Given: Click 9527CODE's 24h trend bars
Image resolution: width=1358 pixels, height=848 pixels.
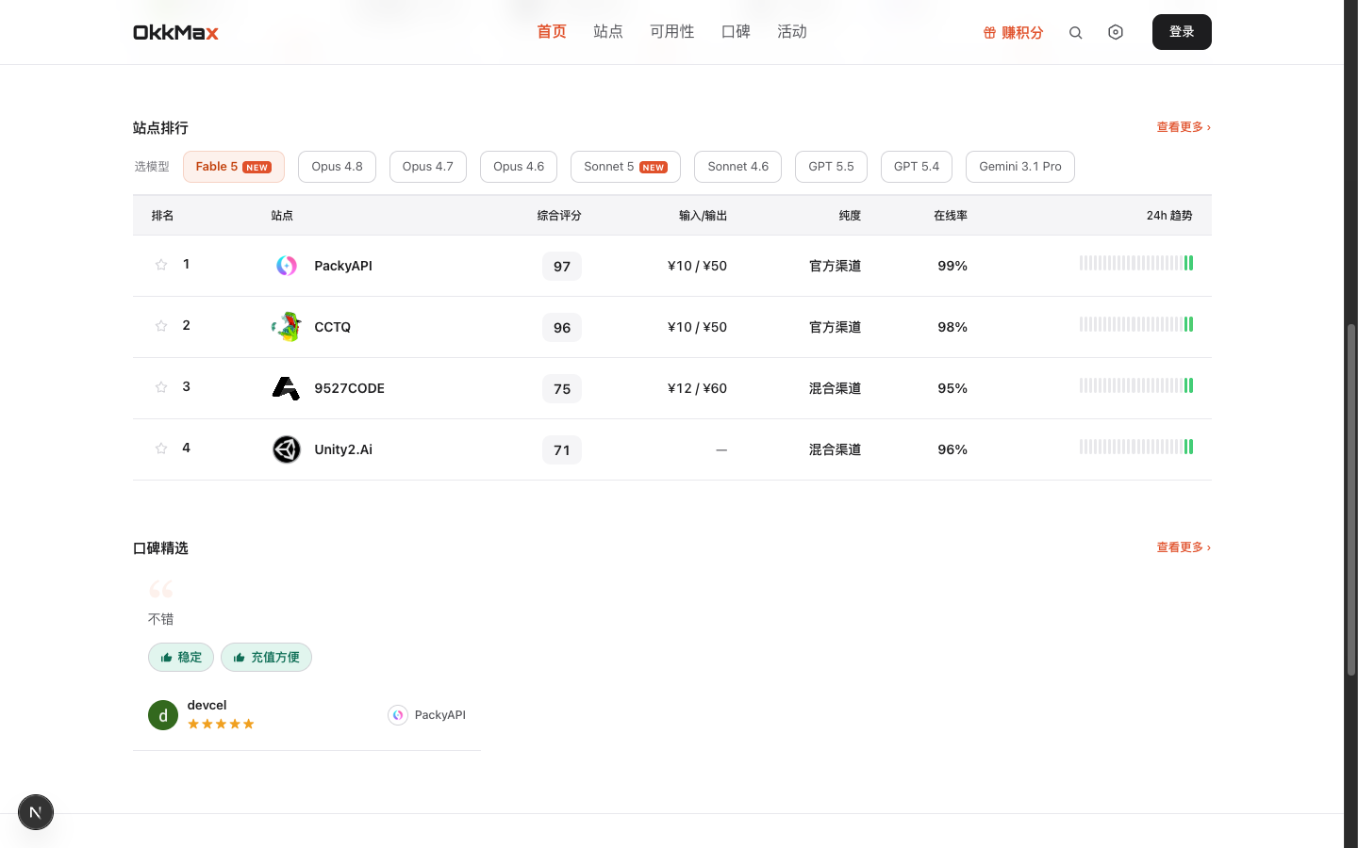Looking at the screenshot, I should [1136, 385].
